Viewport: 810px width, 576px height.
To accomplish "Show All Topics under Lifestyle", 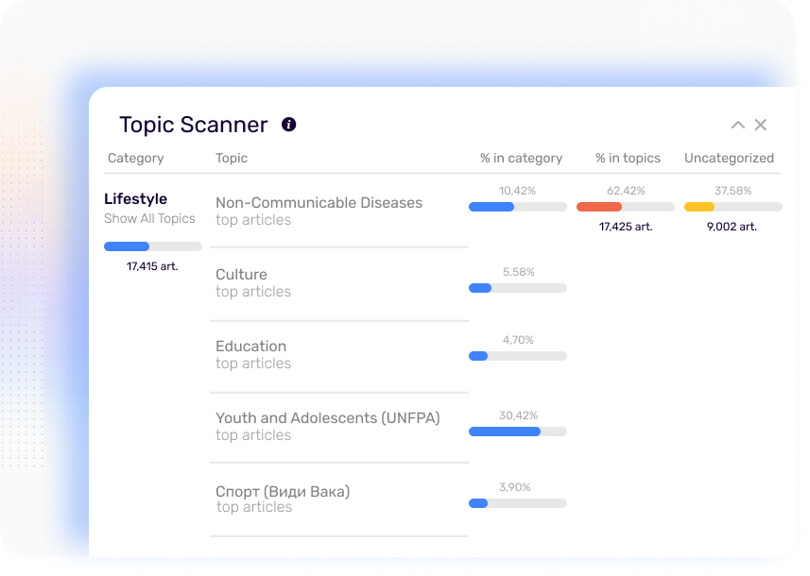I will pos(149,219).
